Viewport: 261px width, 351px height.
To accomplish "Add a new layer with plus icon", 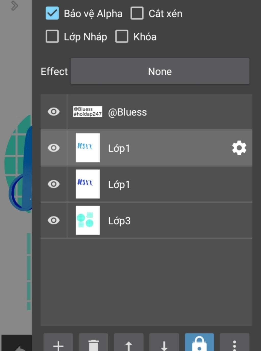I will 58,343.
